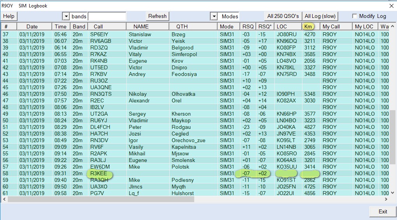Click the bands filter text field
The height and width of the screenshot is (220, 397).
107,16
